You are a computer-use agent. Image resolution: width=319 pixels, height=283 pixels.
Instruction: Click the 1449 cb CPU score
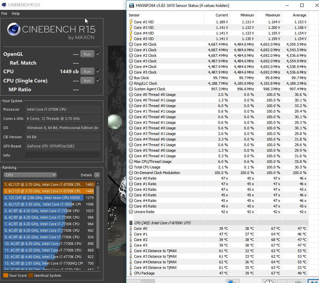(x=69, y=72)
